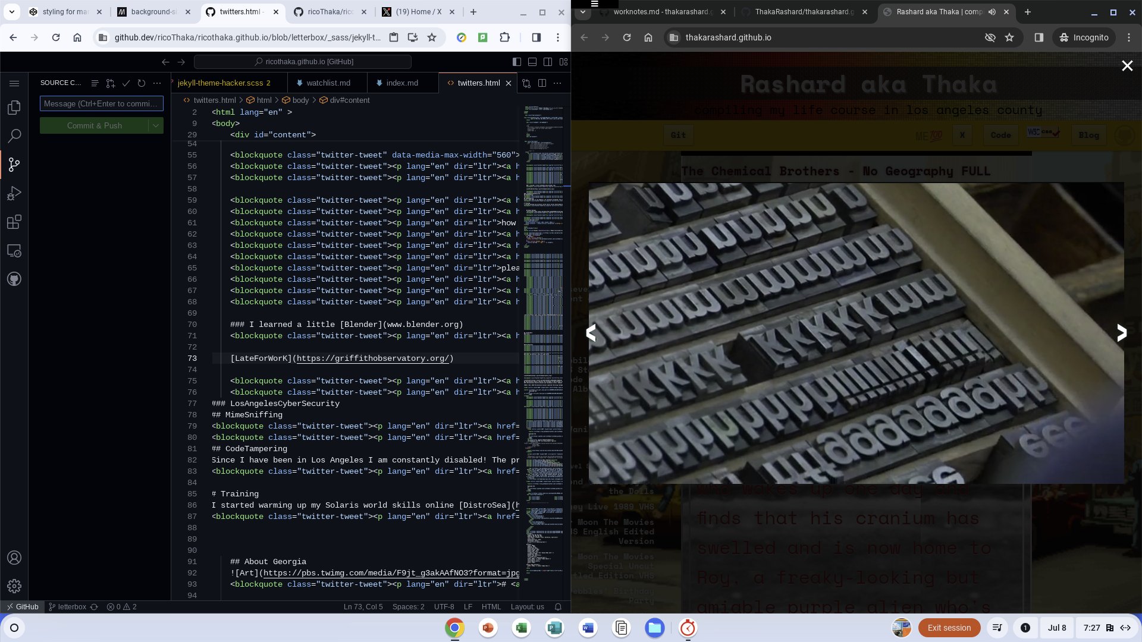Image resolution: width=1142 pixels, height=642 pixels.
Task: Open the GitHub panel in activity bar
Action: 14,279
